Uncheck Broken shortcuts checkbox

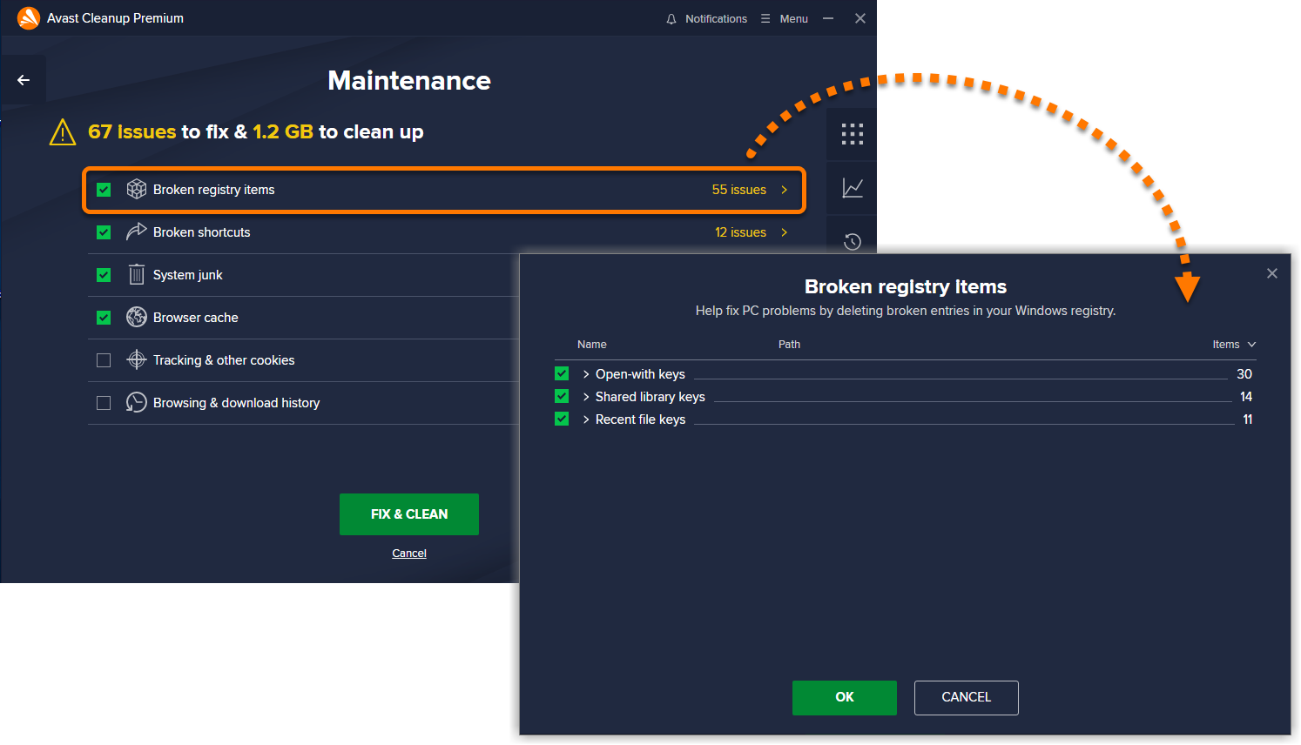click(104, 232)
